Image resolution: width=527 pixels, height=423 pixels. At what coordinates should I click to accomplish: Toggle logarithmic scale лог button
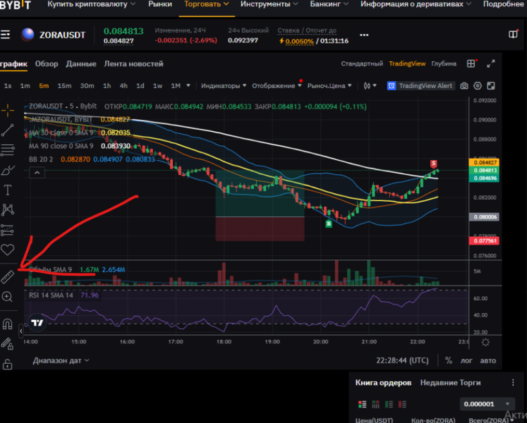466,360
